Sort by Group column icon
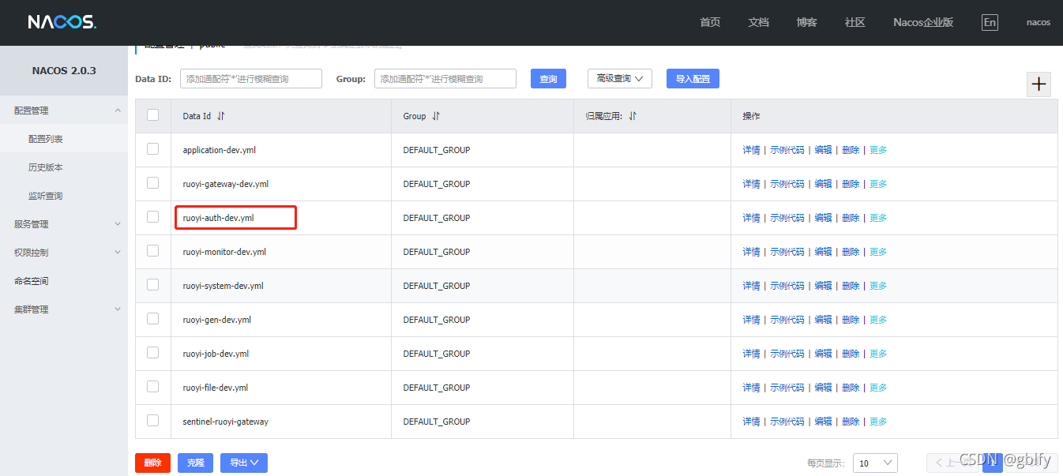 [436, 116]
